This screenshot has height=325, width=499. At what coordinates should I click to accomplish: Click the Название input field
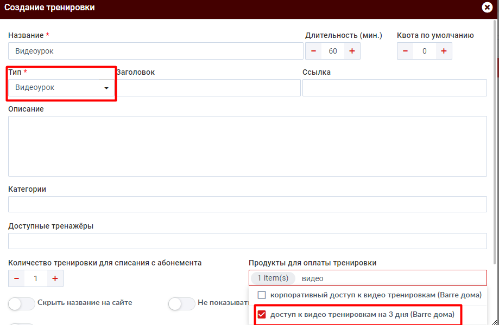(155, 51)
